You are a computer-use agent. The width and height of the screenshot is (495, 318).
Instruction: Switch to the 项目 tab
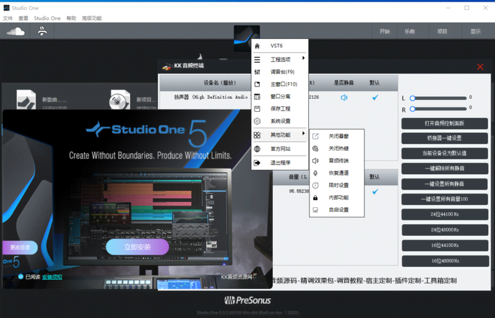pos(442,31)
